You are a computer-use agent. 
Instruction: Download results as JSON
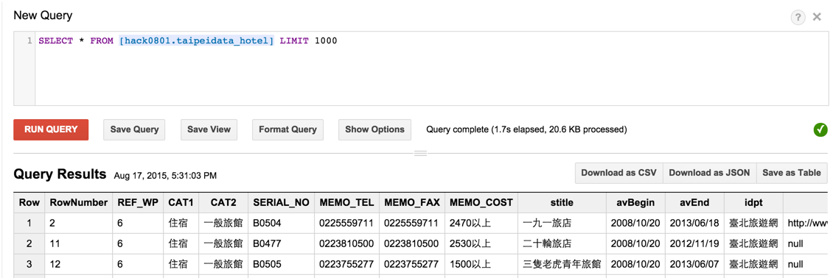coord(709,173)
